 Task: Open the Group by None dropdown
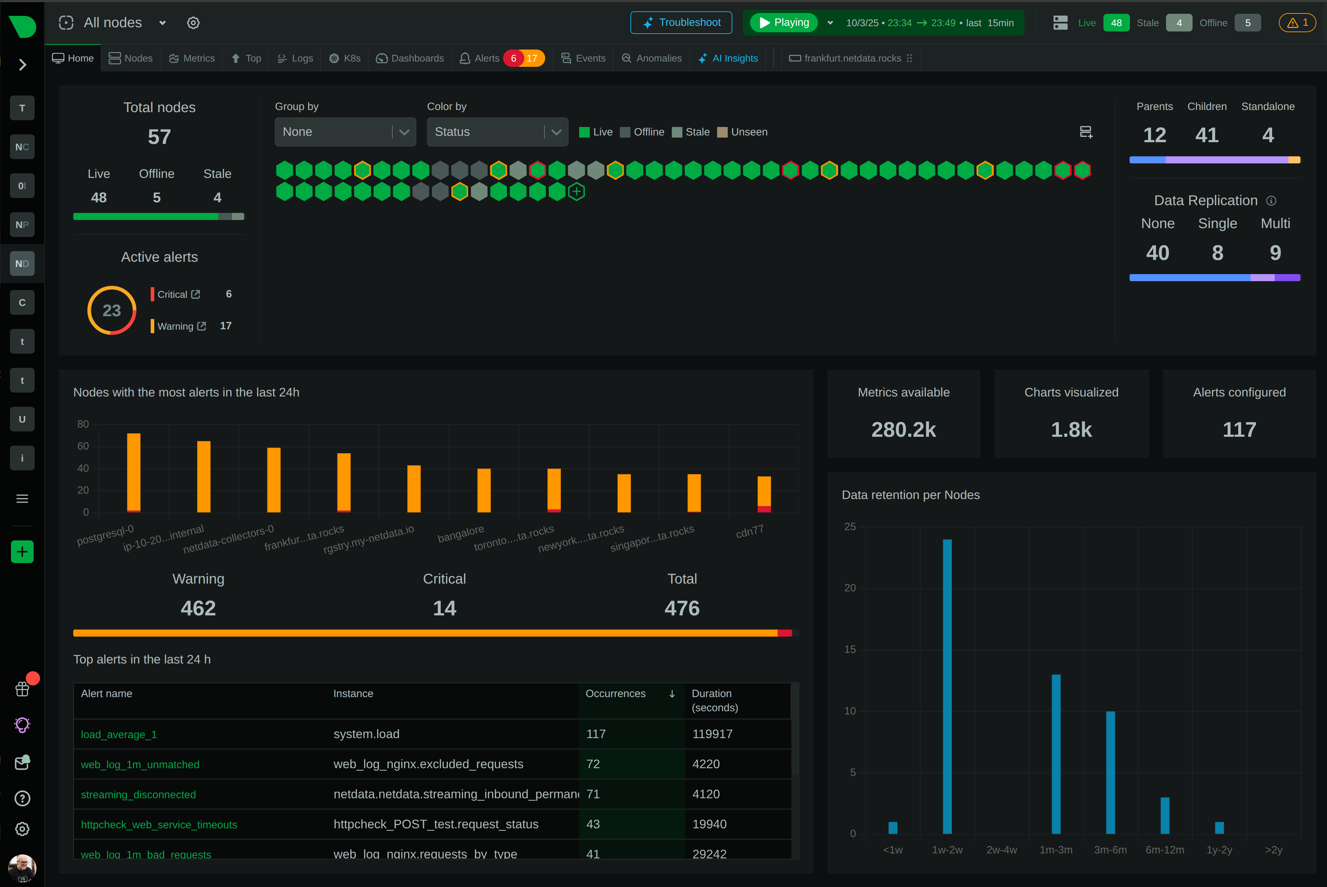pos(345,132)
